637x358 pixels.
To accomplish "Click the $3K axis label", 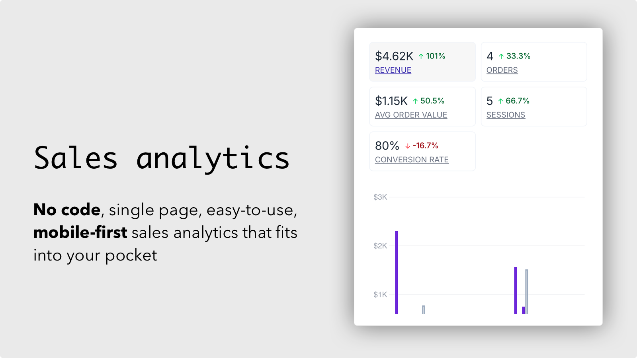I will pos(380,197).
